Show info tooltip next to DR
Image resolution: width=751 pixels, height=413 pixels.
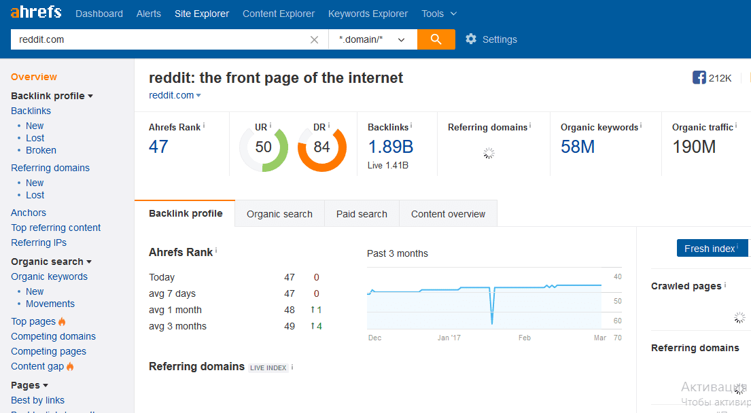(328, 126)
